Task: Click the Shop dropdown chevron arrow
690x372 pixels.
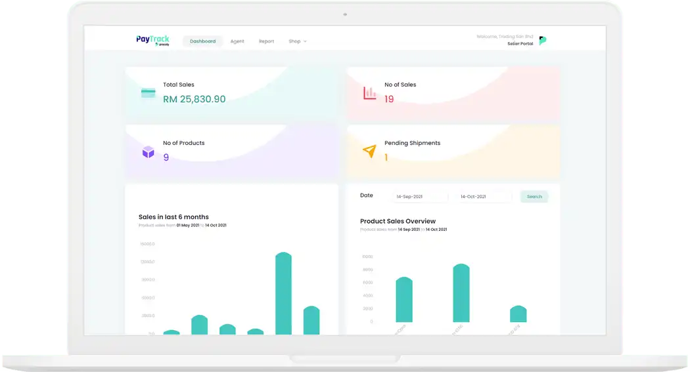Action: (305, 41)
